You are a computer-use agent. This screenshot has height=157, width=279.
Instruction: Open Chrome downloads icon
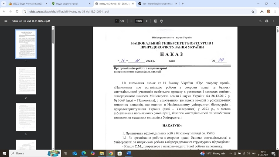[x=262, y=12]
